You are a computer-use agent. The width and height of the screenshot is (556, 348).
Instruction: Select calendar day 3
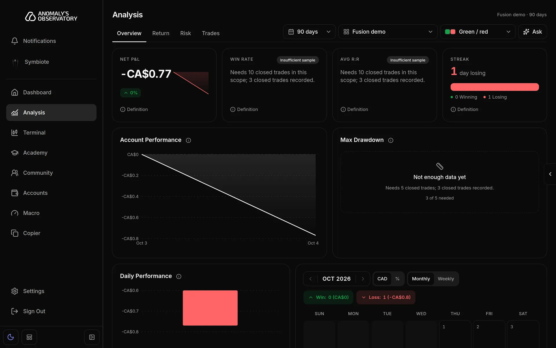pos(523,334)
